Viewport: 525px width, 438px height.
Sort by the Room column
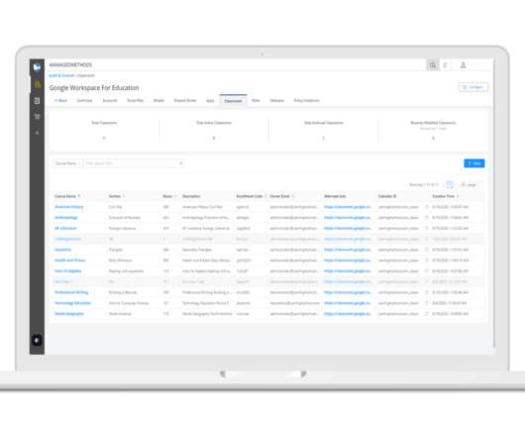(169, 196)
